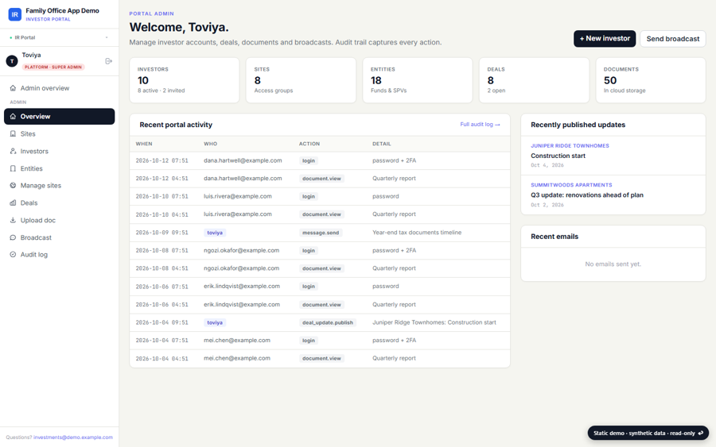
Task: Click the Juniper Ridge Townhomes label
Action: (570, 146)
